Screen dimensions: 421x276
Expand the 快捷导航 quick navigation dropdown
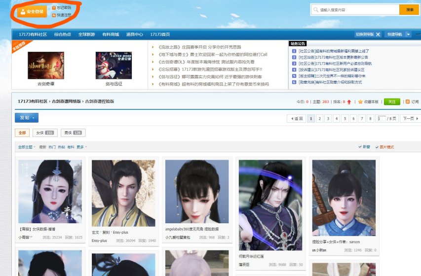[x=398, y=34]
